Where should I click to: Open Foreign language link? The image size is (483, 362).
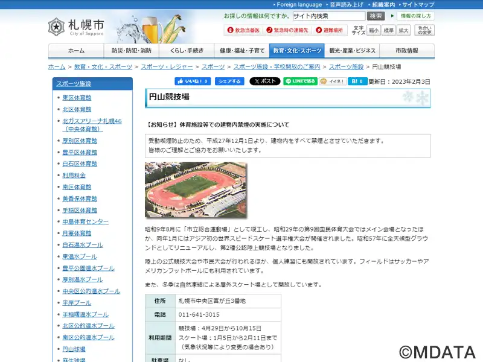pos(299,5)
